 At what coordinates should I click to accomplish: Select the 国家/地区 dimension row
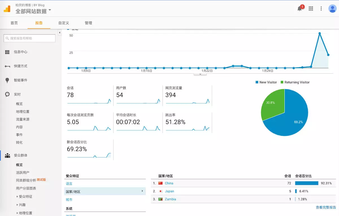point(105,191)
